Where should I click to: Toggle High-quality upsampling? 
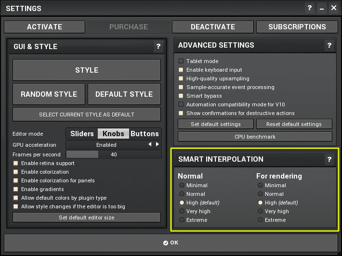point(181,78)
